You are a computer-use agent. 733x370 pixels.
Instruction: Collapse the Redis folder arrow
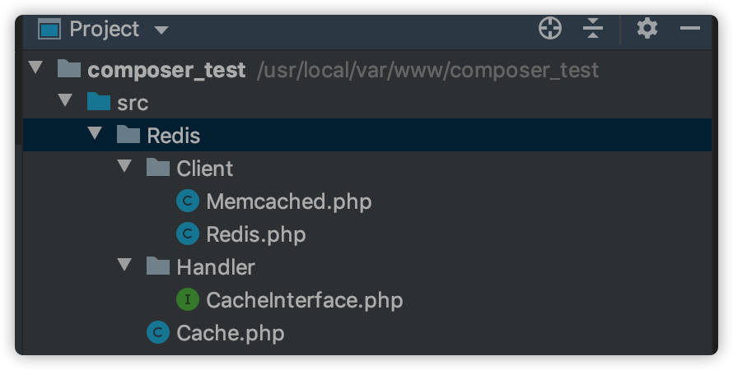click(96, 134)
